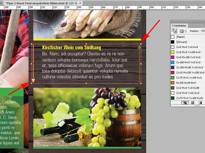Click the headline Köstlicher Wein vom Südhang

[71, 47]
